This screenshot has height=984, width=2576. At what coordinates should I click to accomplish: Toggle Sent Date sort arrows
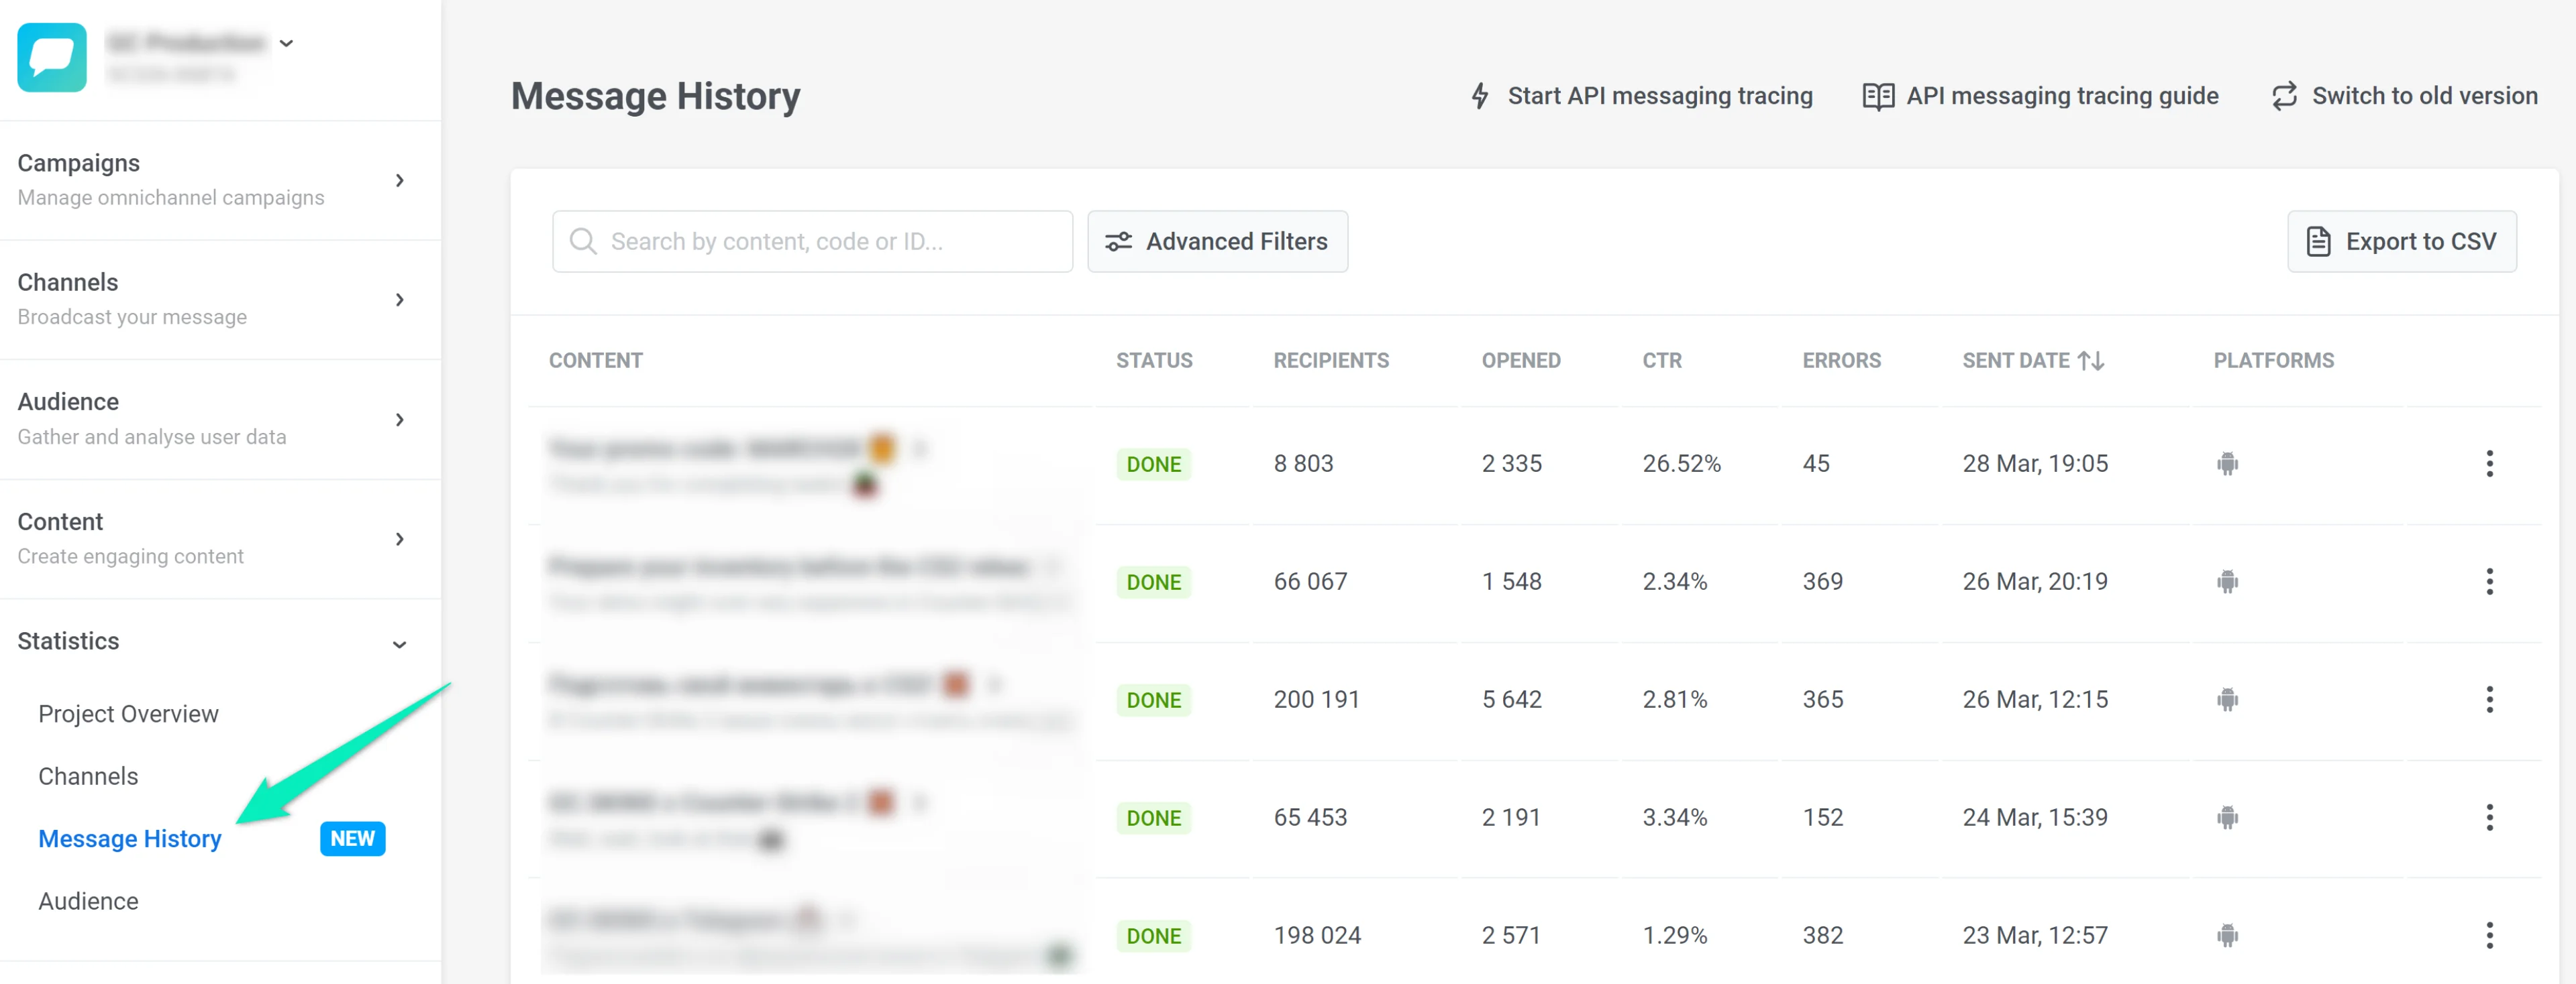(2090, 361)
